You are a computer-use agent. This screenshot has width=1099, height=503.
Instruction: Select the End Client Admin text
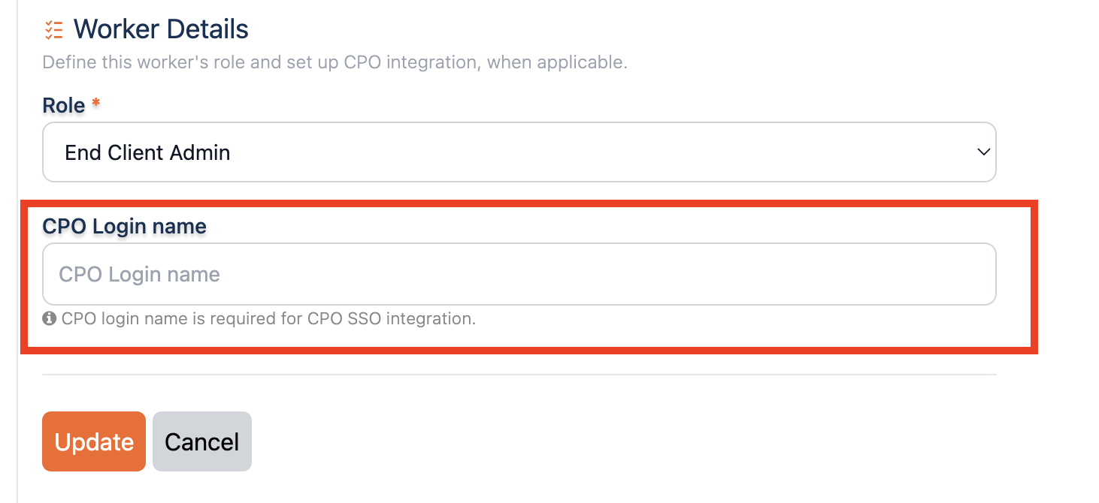(147, 153)
